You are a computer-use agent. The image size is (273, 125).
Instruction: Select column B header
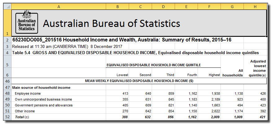point(117,6)
